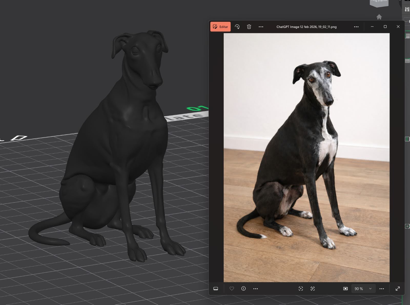This screenshot has height=305, width=410.
Task: Toggle the fit-to-window zoom icon
Action: (x=345, y=289)
